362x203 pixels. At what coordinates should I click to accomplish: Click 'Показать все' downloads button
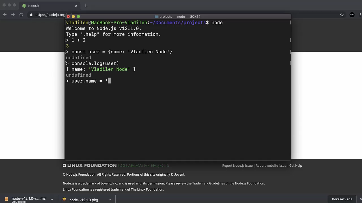pyautogui.click(x=342, y=199)
